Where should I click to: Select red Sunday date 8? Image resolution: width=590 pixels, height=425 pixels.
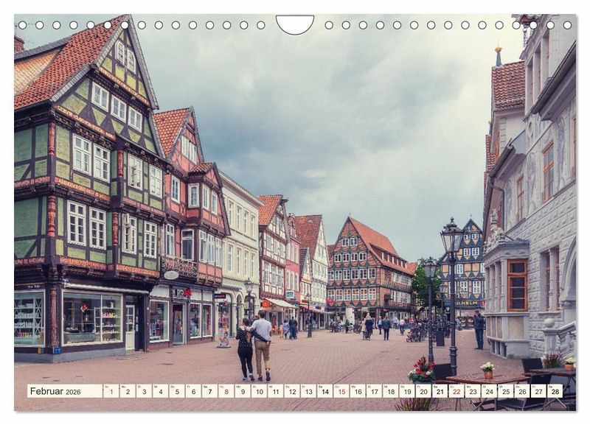tap(226, 391)
